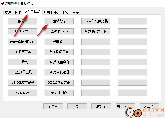
Task: Launch 360系统盘瘦身 tool
Action: pos(59,62)
